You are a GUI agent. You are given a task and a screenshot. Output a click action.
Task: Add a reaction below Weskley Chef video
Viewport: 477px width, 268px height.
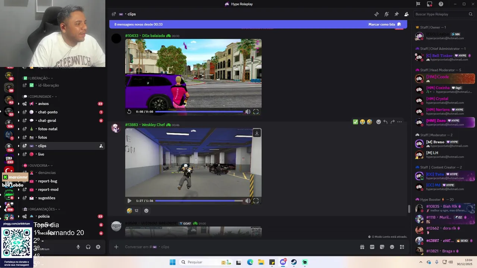click(146, 211)
